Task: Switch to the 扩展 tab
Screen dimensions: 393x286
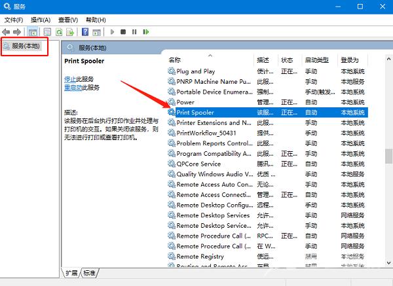Action: tap(71, 273)
